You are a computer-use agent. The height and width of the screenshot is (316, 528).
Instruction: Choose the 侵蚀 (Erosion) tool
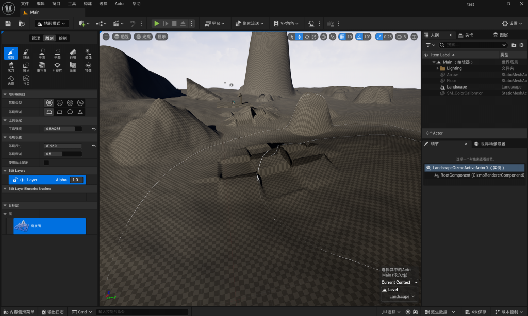coord(88,54)
